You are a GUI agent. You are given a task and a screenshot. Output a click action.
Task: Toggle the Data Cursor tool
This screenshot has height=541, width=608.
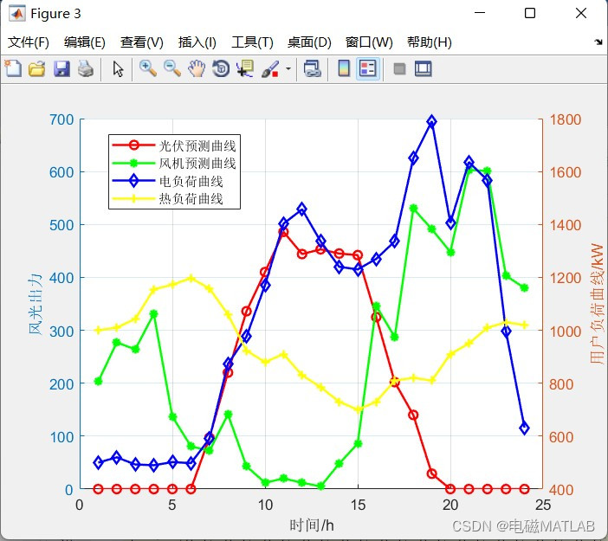(245, 69)
